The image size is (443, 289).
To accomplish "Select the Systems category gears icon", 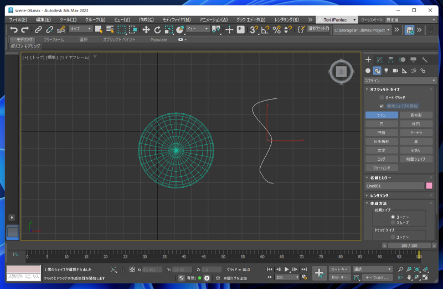I will click(423, 71).
